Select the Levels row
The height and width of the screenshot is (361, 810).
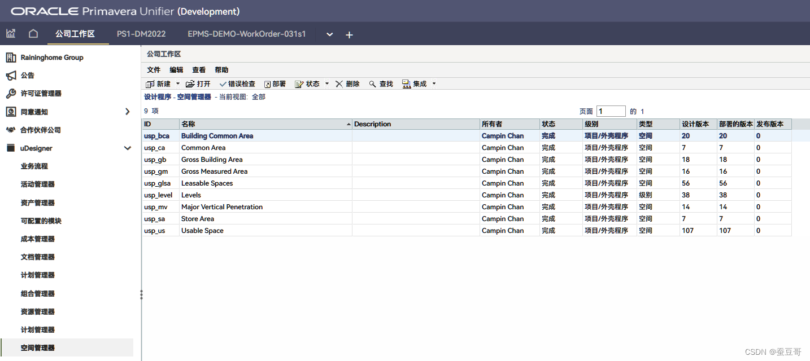[467, 195]
